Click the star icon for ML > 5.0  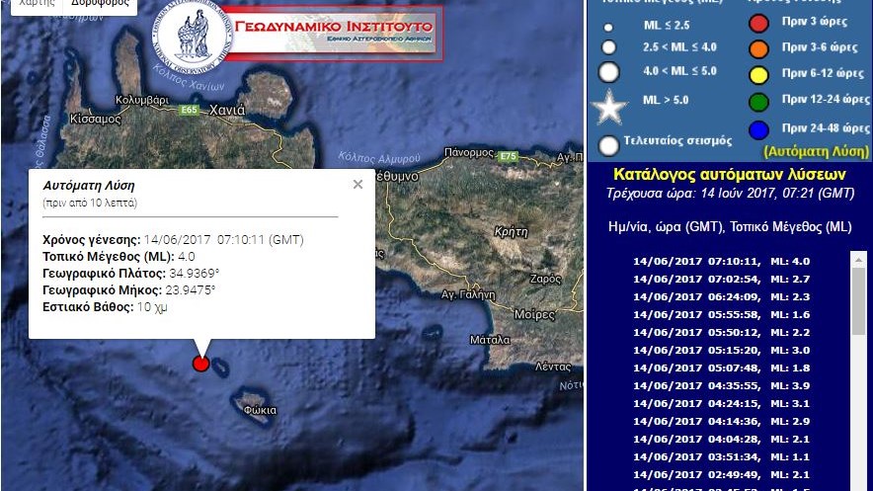(x=609, y=107)
